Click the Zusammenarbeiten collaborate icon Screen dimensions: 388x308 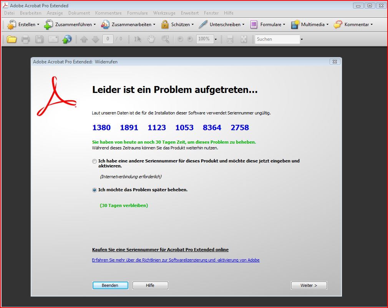[x=105, y=25]
